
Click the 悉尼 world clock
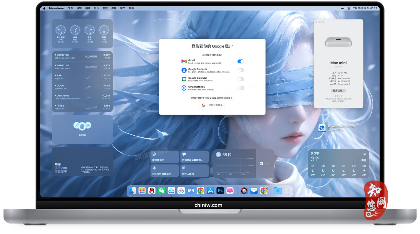[89, 34]
